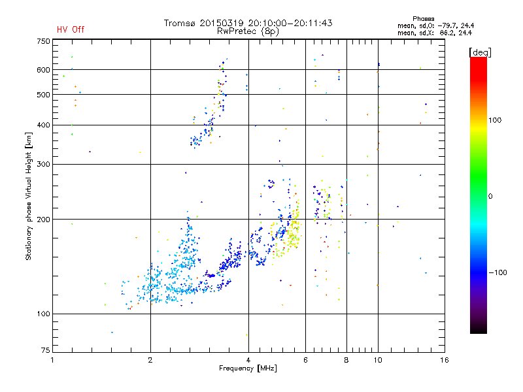The image size is (523, 392).
Task: Click x-axis tick label '6'
Action: click(x=305, y=360)
